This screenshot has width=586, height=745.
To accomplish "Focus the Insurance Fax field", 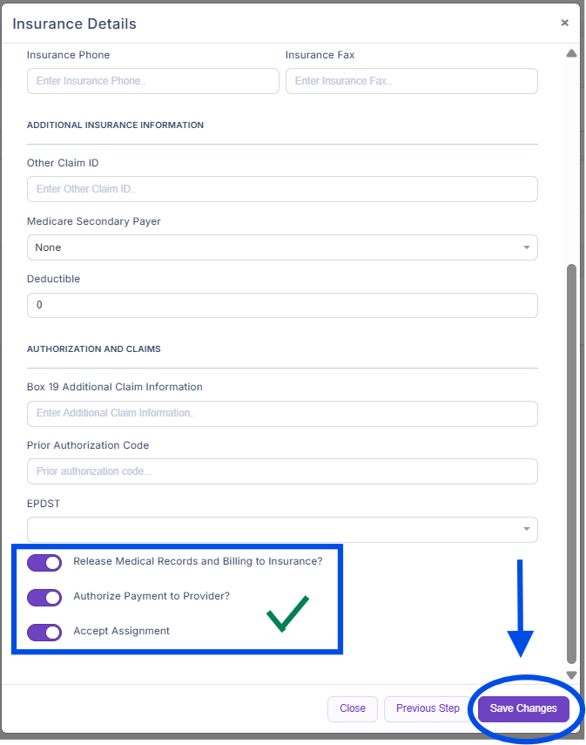I will pos(411,81).
